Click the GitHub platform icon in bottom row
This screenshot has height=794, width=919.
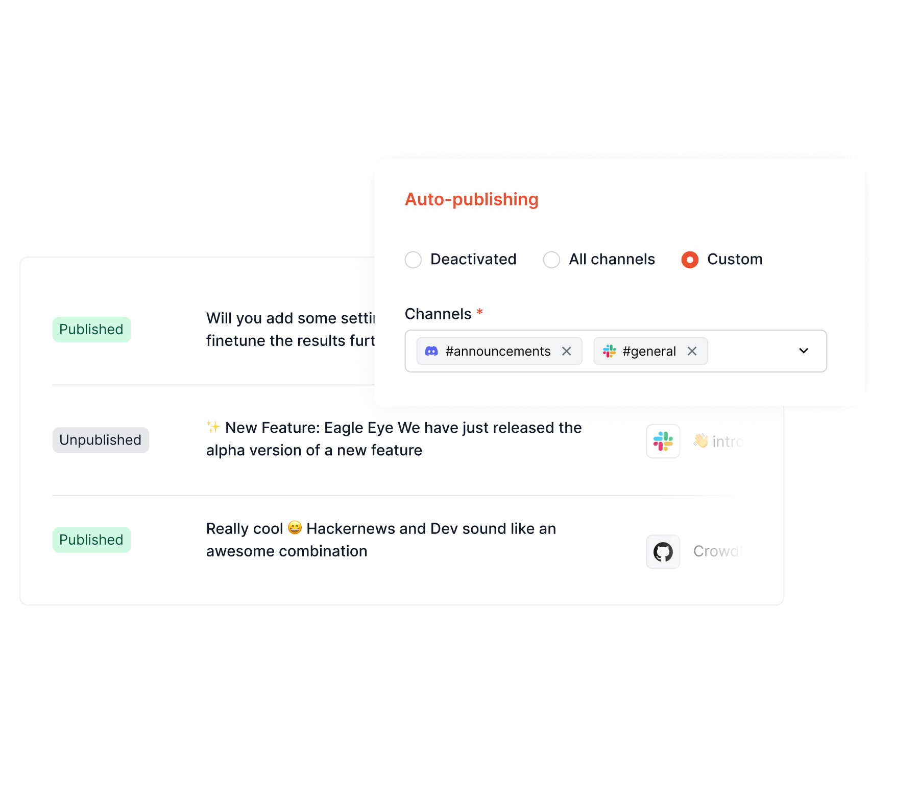tap(663, 552)
